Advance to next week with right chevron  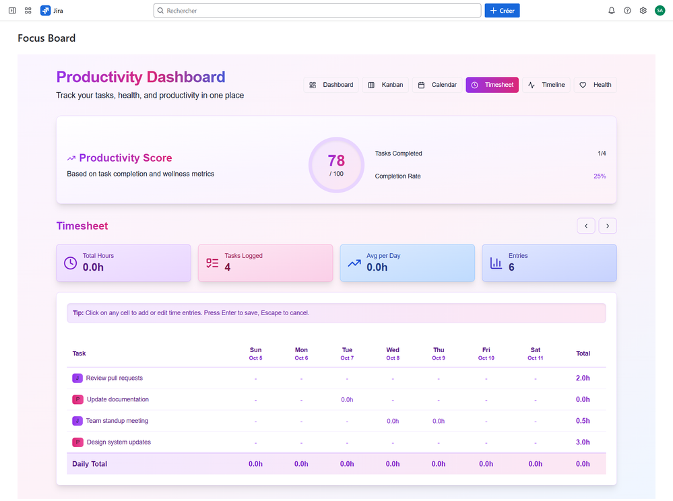click(x=607, y=226)
